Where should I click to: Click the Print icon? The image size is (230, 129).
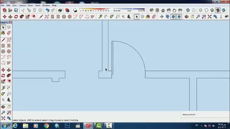point(60,10)
